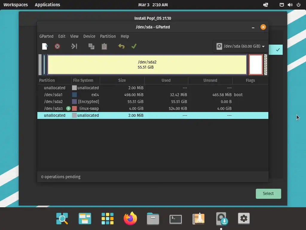Select the swap partition block in disk graphic
The width and height of the screenshot is (306, 230).
256,65
